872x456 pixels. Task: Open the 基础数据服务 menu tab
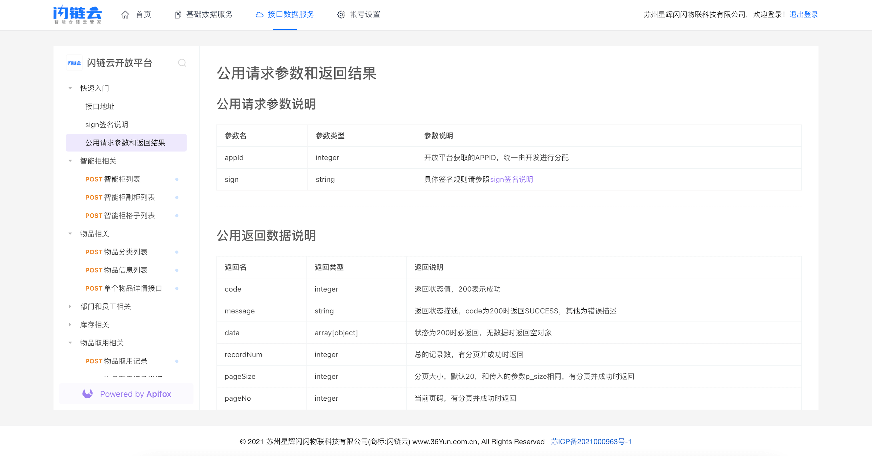[209, 15]
